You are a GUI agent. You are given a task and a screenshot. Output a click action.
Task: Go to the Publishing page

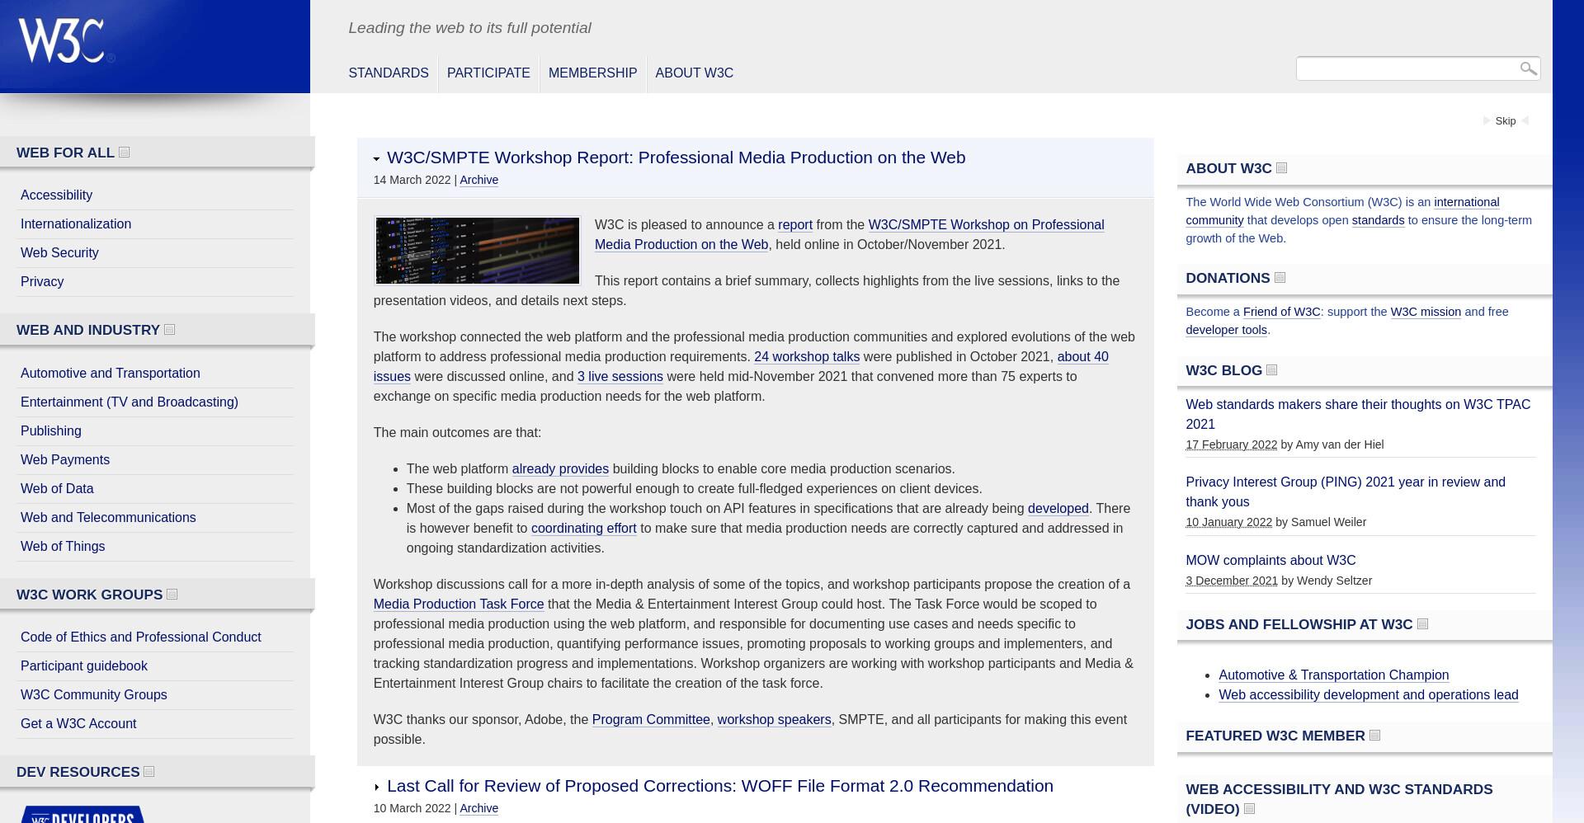tap(51, 431)
